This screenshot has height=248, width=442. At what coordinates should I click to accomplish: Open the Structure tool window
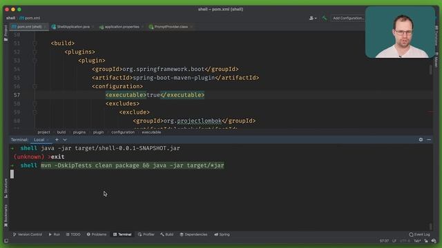(x=6, y=188)
